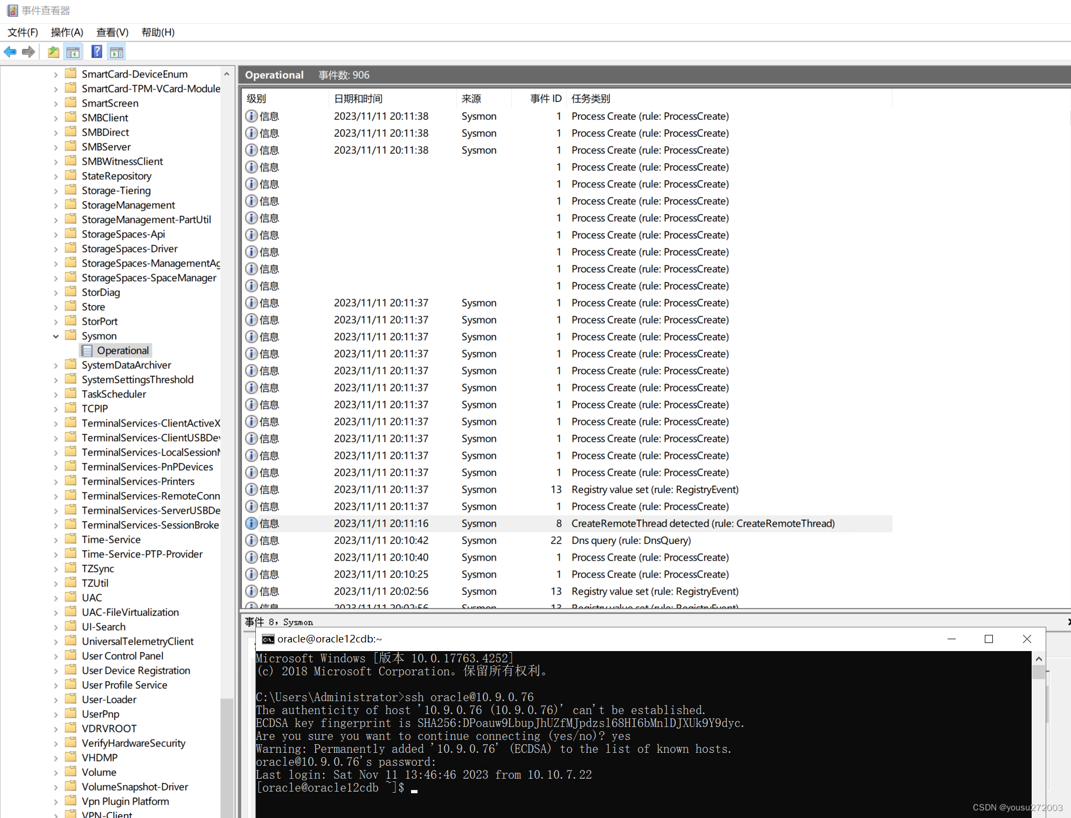Select the Operational log under Sysmon
1071x818 pixels.
[122, 351]
